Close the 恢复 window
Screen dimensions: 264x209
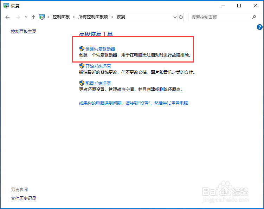[255, 6]
